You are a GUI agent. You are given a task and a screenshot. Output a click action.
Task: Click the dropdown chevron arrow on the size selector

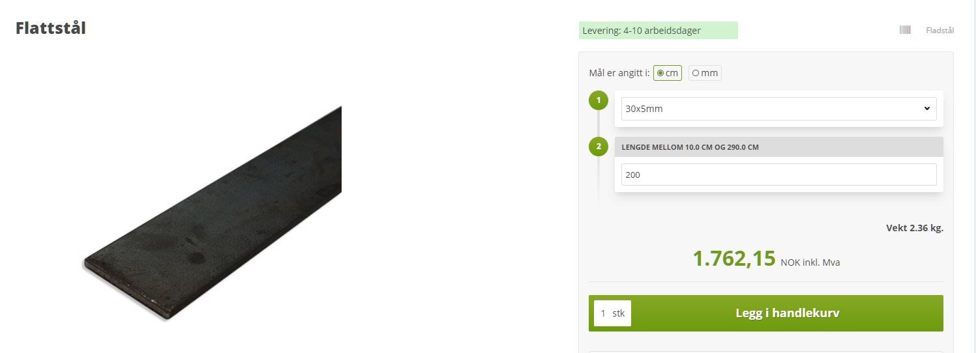926,109
